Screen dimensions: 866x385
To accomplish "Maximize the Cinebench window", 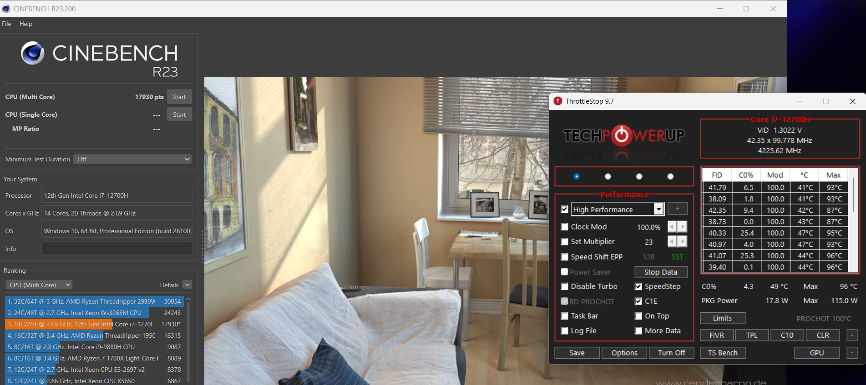I will pos(746,9).
